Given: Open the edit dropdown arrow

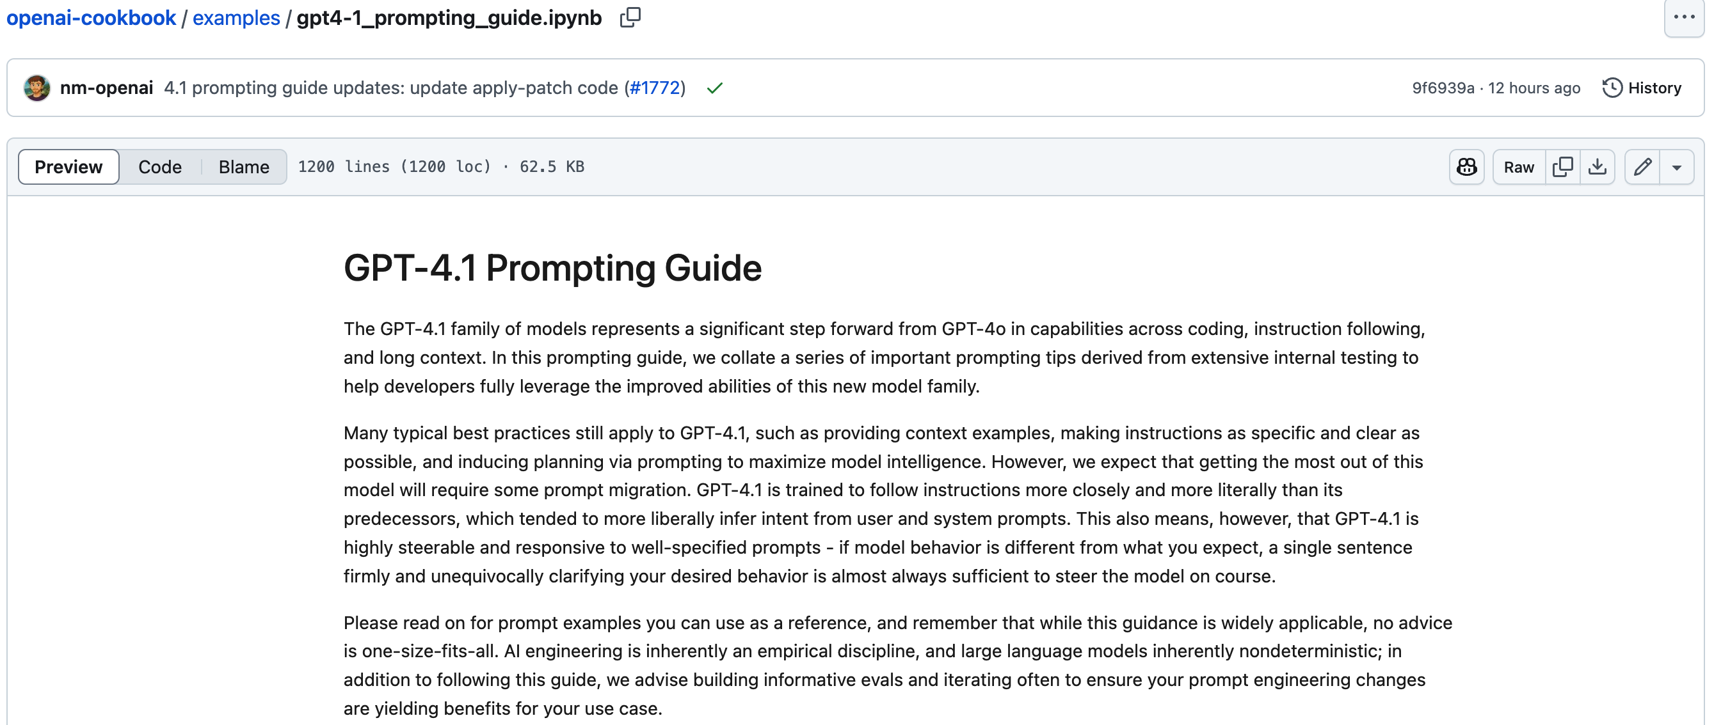Looking at the screenshot, I should (1678, 167).
